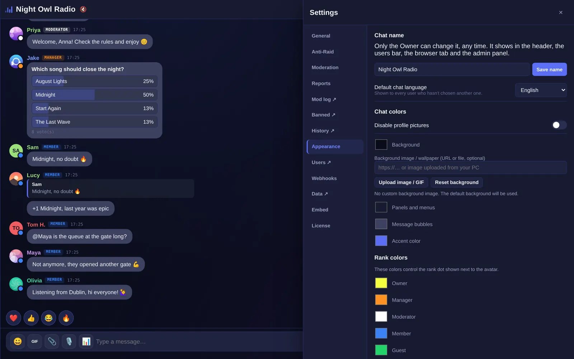Open the GIF picker
This screenshot has height=359, width=574.
(35, 341)
